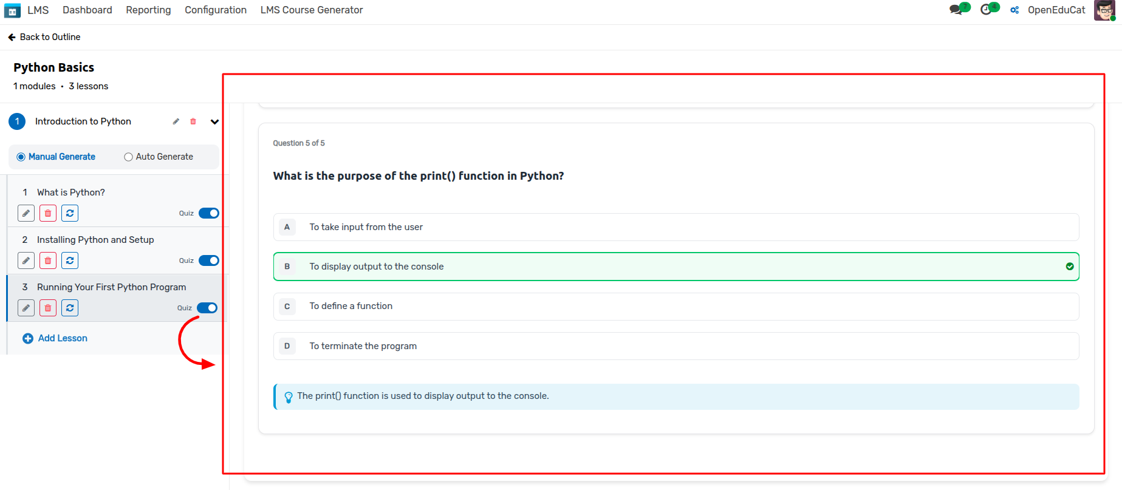This screenshot has height=490, width=1122.
Task: Click Add Lesson
Action: [55, 338]
